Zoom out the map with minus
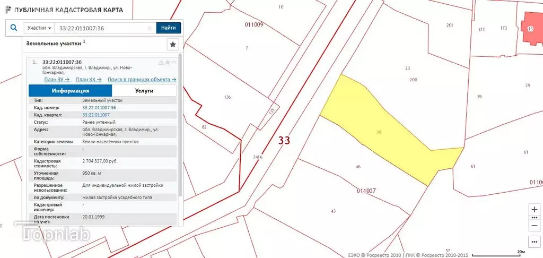This screenshot has width=543, height=258. click(535, 226)
